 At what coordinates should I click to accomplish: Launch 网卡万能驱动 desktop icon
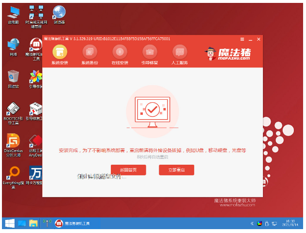point(35,175)
